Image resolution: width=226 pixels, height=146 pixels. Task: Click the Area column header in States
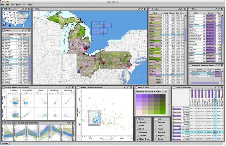pyautogui.click(x=20, y=34)
